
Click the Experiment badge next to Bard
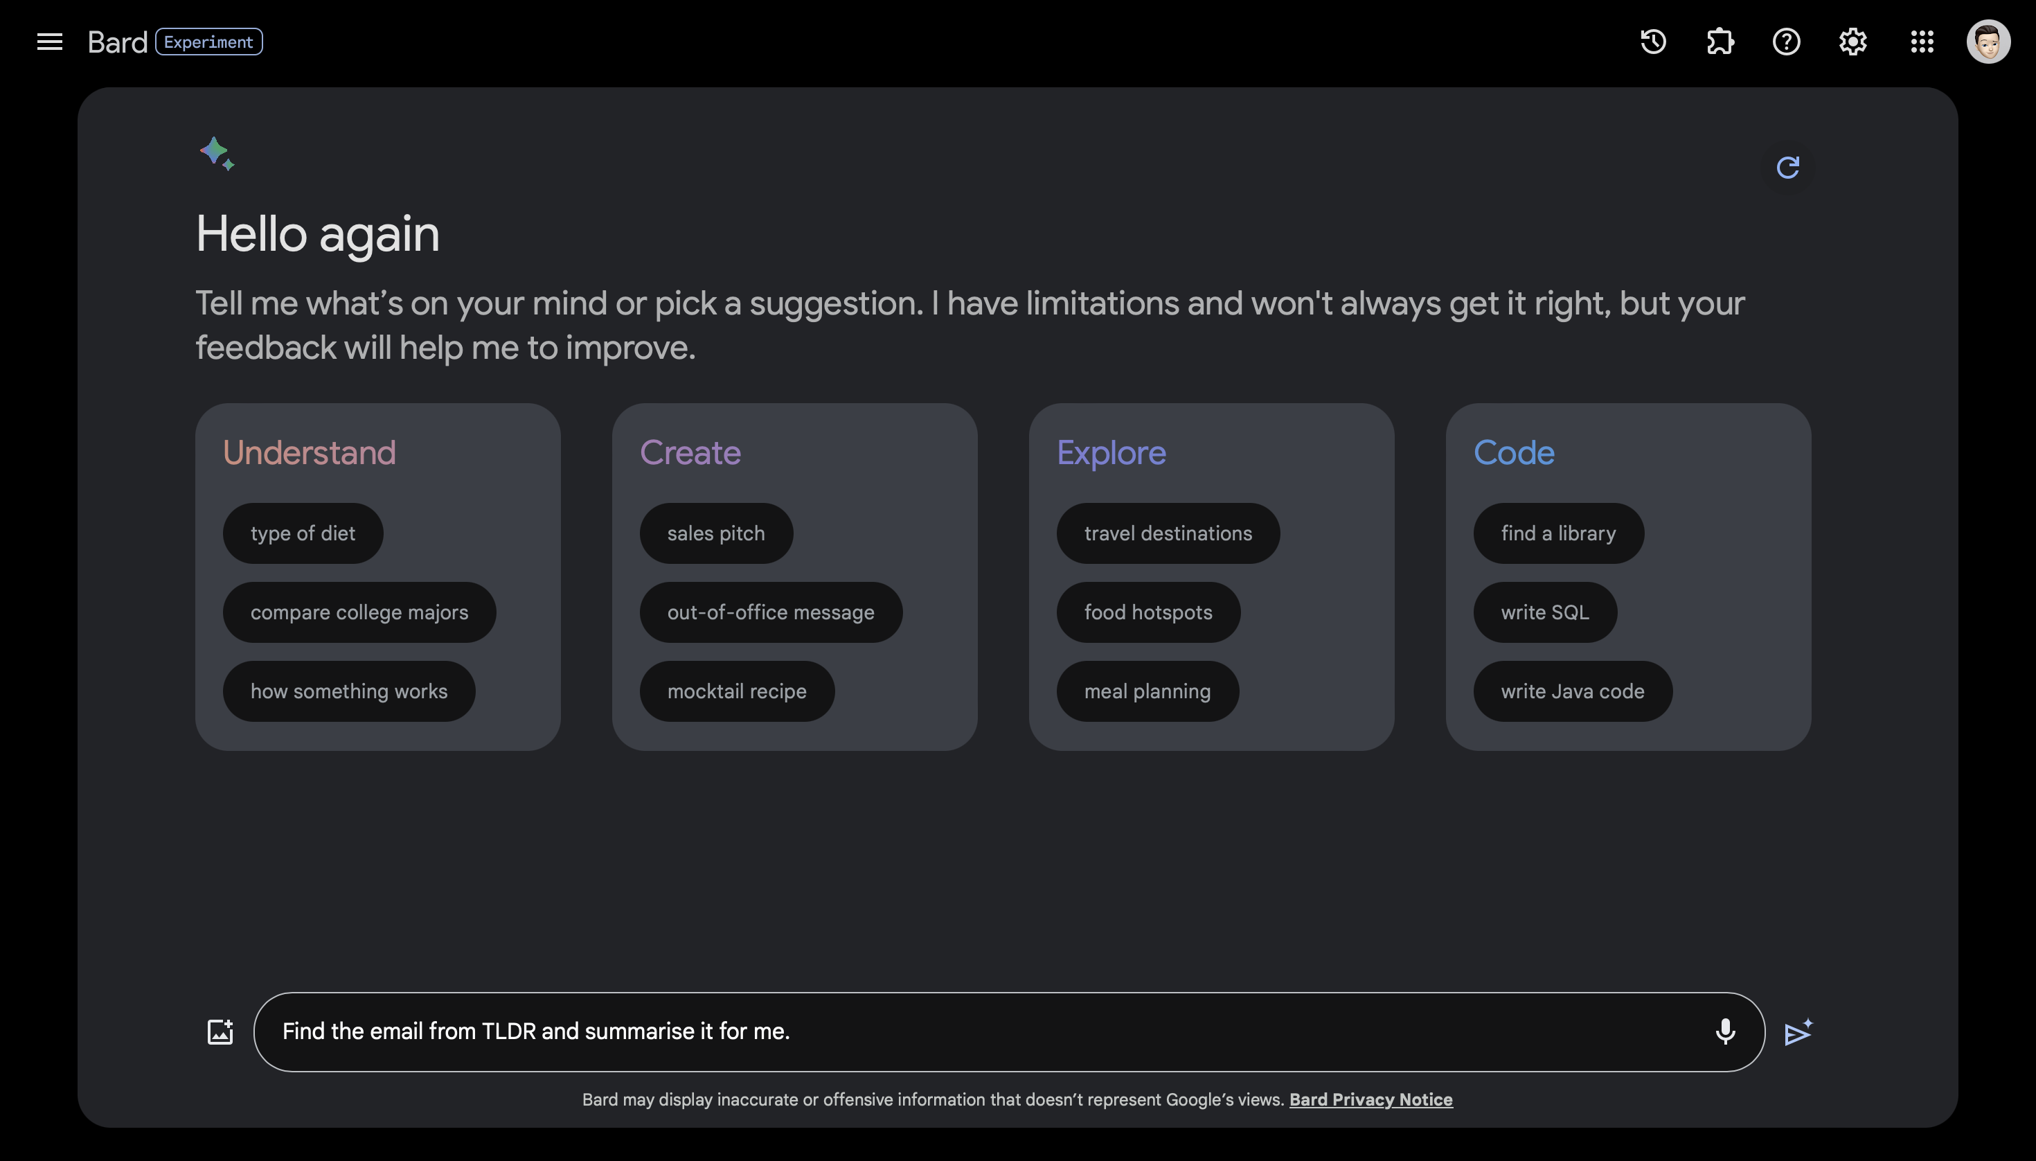[209, 42]
